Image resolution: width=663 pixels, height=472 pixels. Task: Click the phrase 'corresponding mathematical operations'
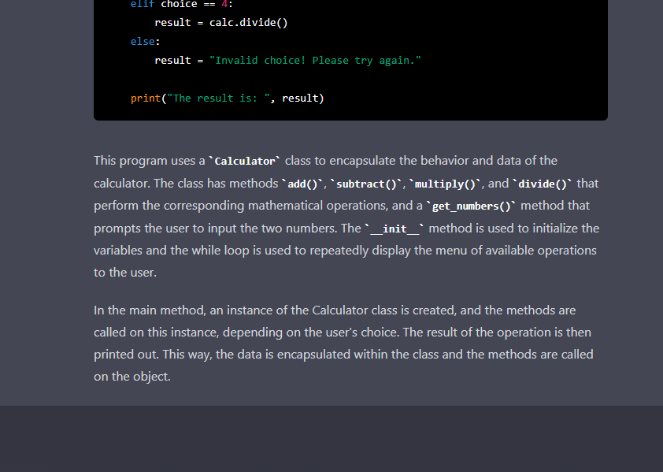point(276,206)
